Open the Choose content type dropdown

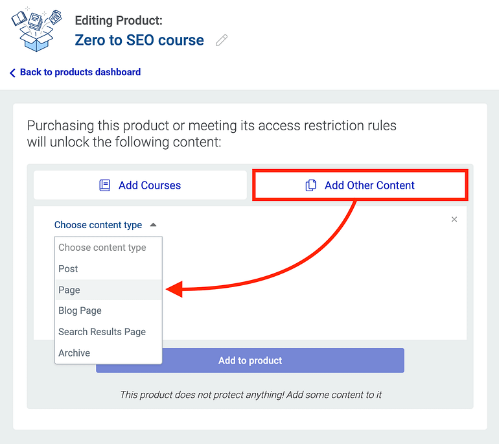99,225
